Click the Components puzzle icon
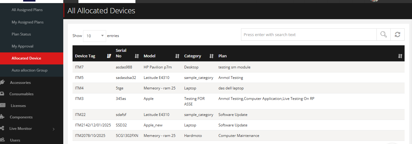This screenshot has width=412, height=144. pos(2,117)
